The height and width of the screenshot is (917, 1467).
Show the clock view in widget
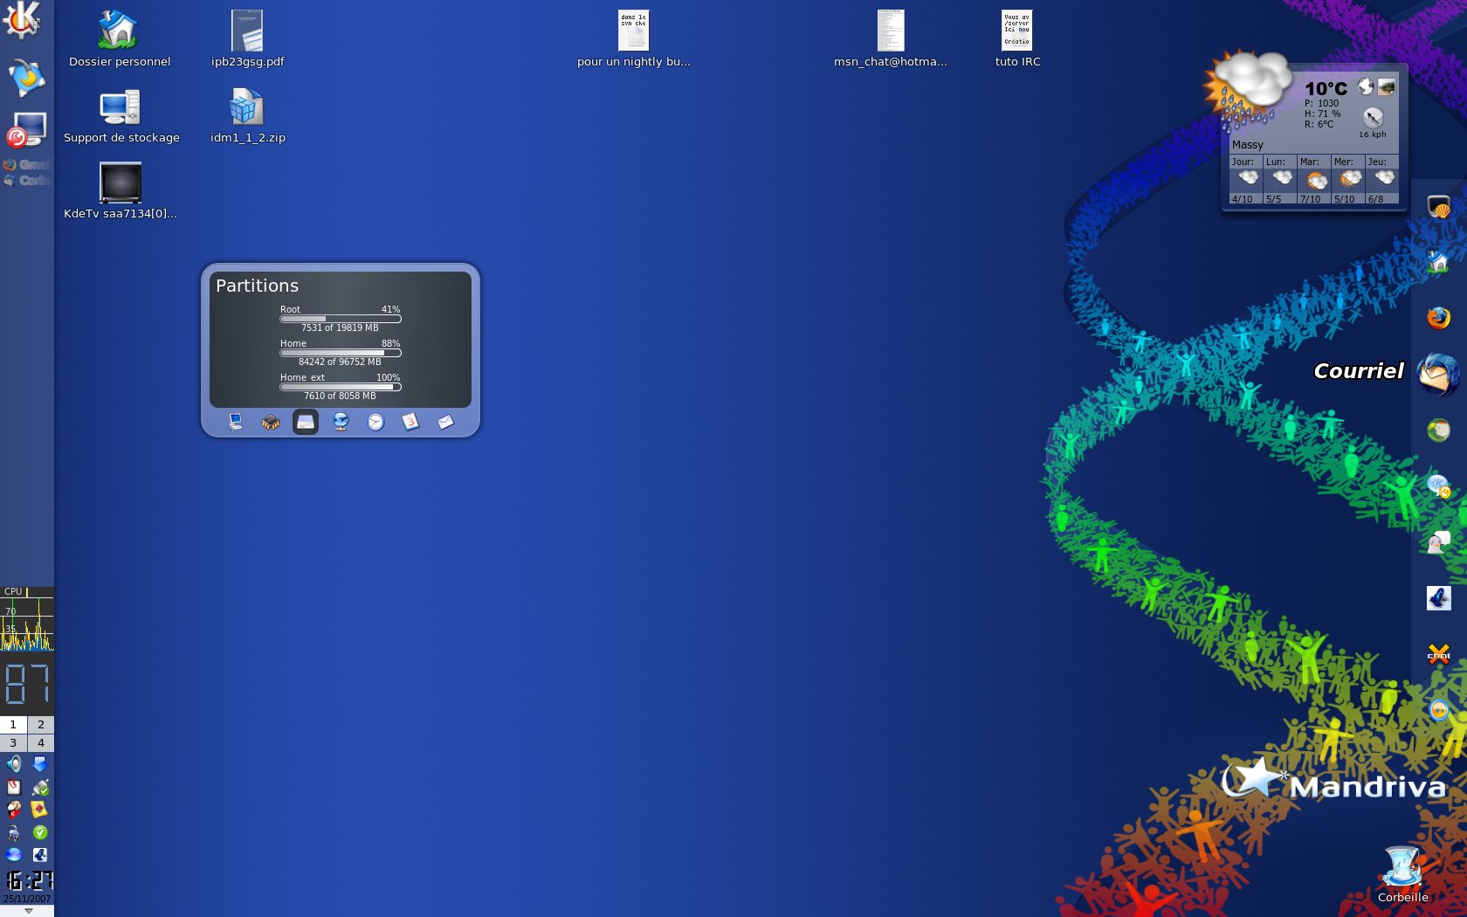click(375, 423)
